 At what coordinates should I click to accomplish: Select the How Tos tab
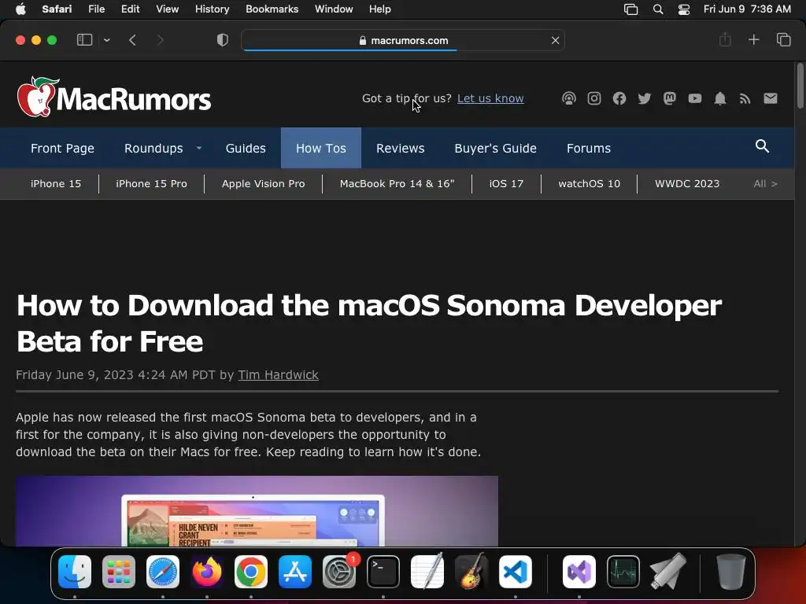coord(321,148)
